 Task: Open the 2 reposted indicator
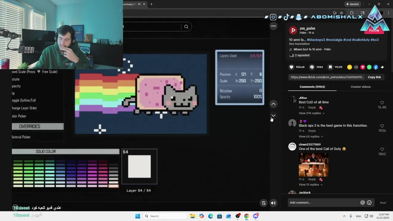302,56
